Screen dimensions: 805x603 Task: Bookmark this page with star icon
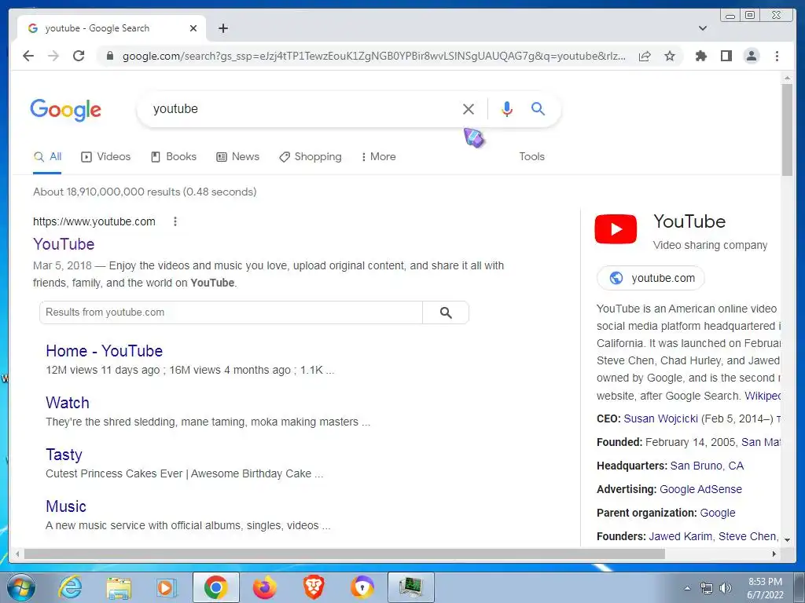[670, 56]
